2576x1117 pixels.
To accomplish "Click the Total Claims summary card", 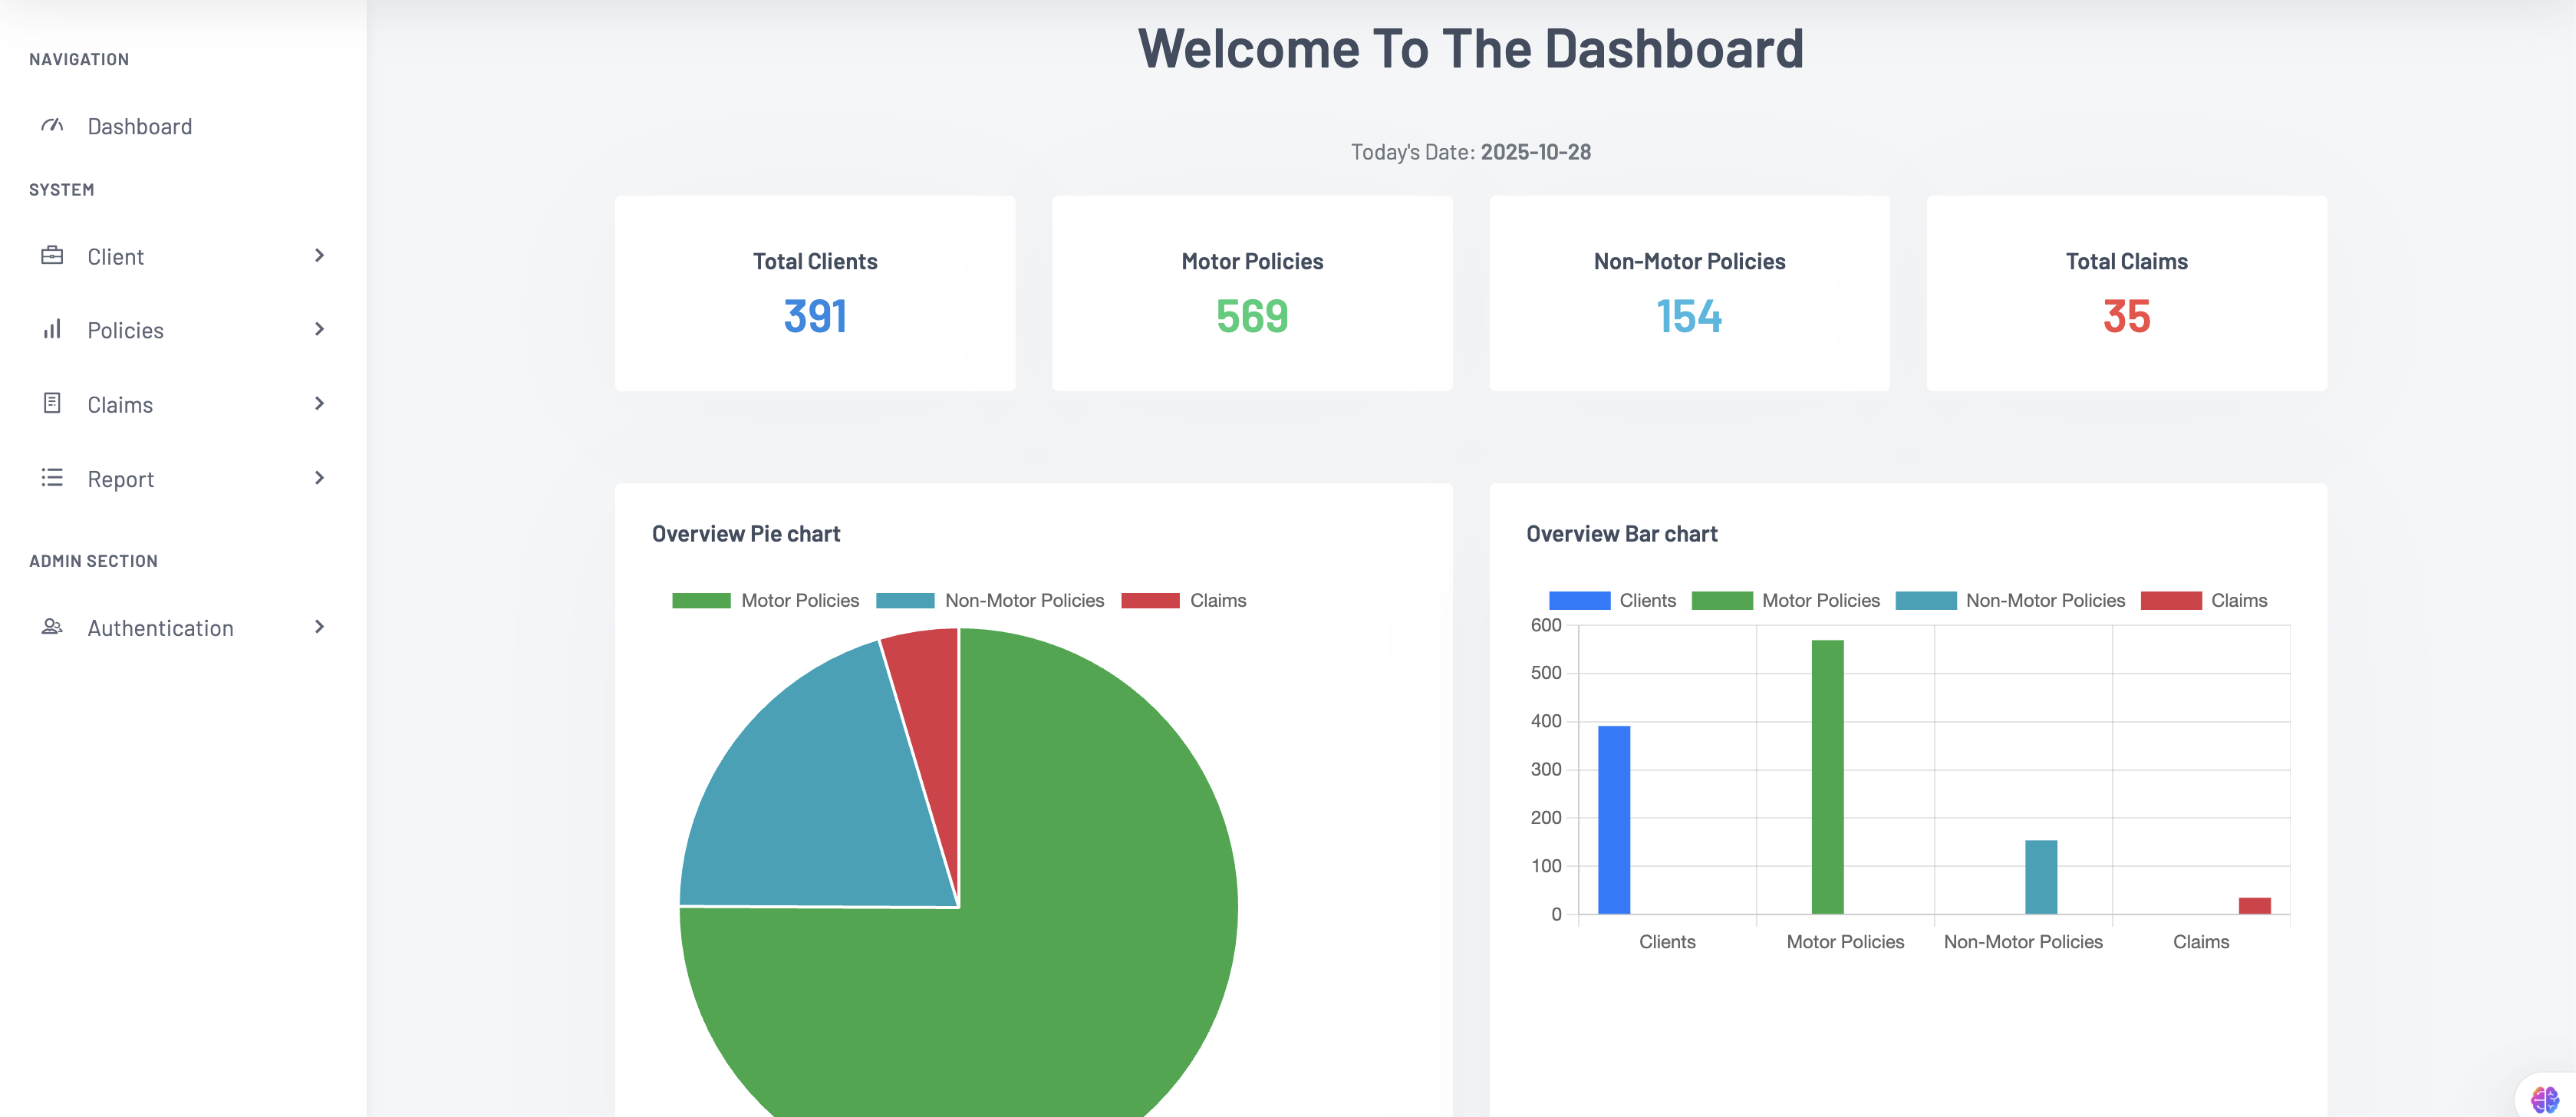I will 2126,293.
